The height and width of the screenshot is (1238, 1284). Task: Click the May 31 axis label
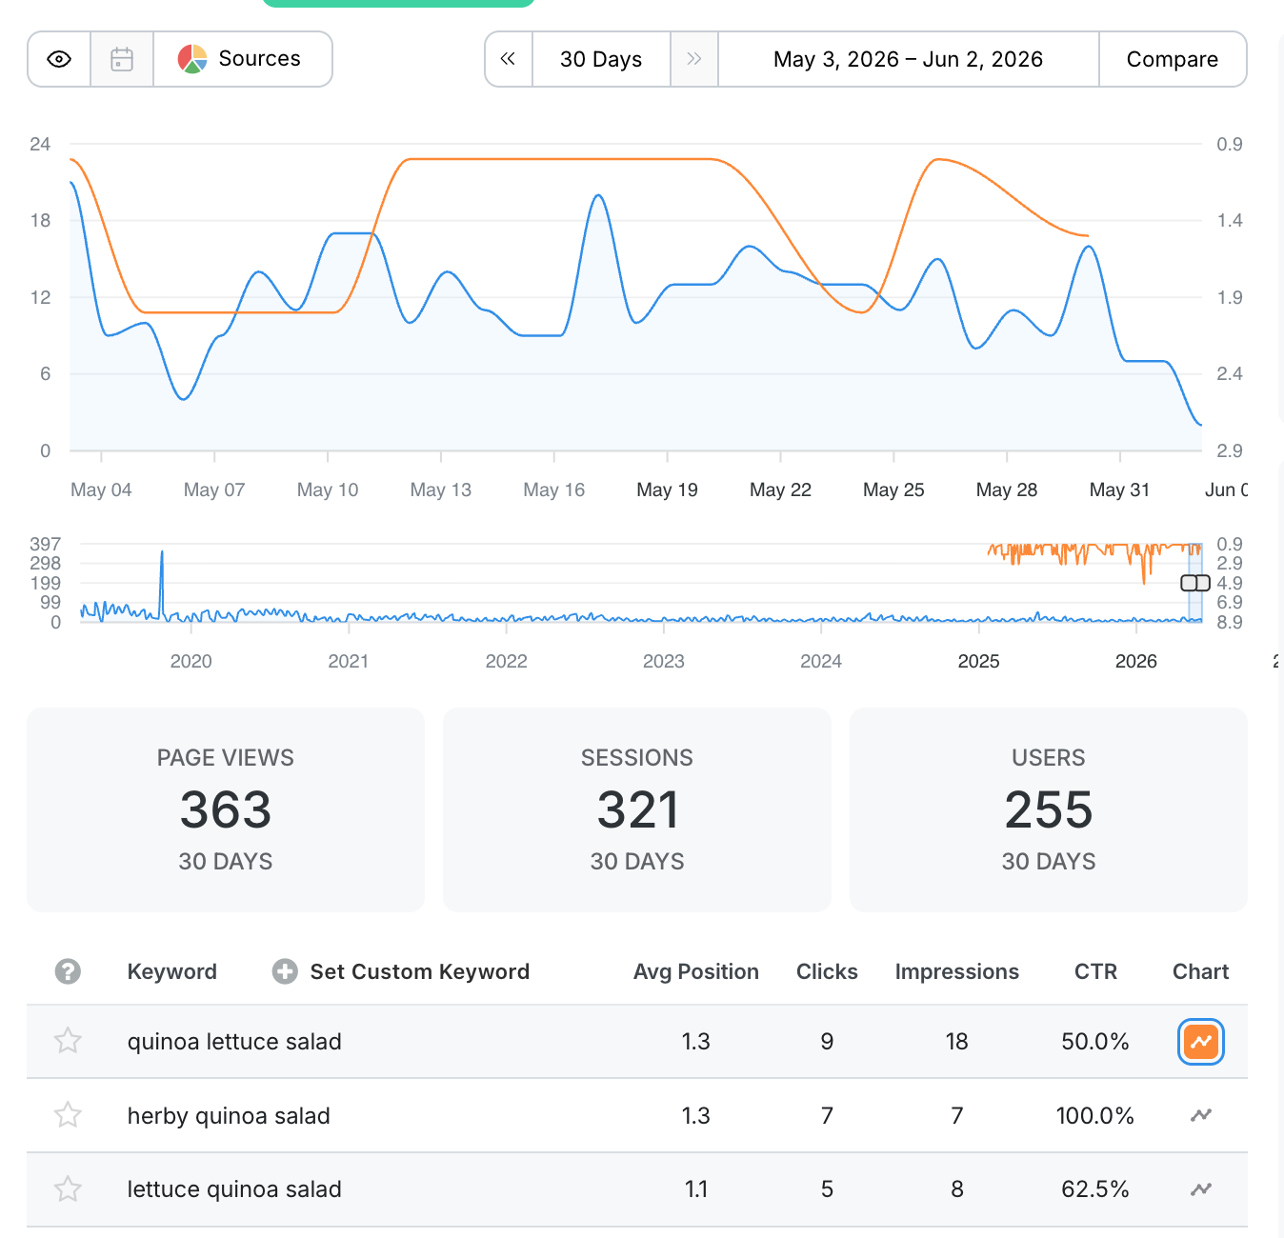coord(1120,489)
